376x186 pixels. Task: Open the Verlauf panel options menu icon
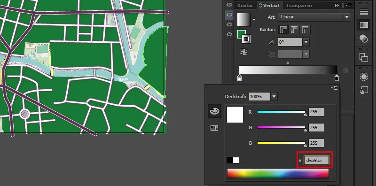tap(349, 5)
